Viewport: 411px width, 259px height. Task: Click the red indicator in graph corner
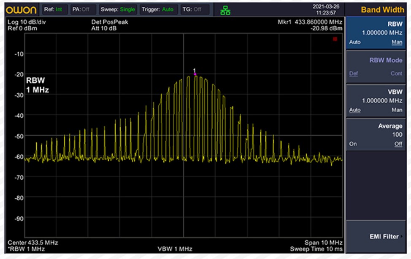tap(335, 39)
